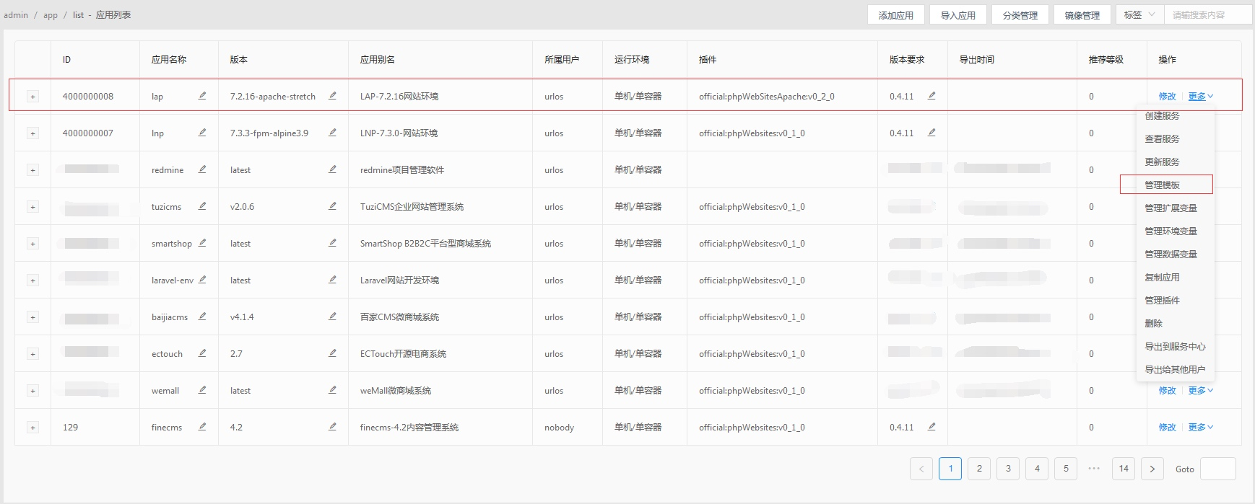1255x504 pixels.
Task: Click 修改 link in finecms row
Action: [x=1167, y=427]
